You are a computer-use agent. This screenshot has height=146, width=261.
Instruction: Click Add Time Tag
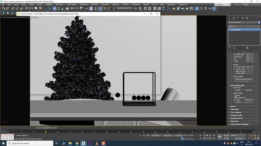point(188,139)
